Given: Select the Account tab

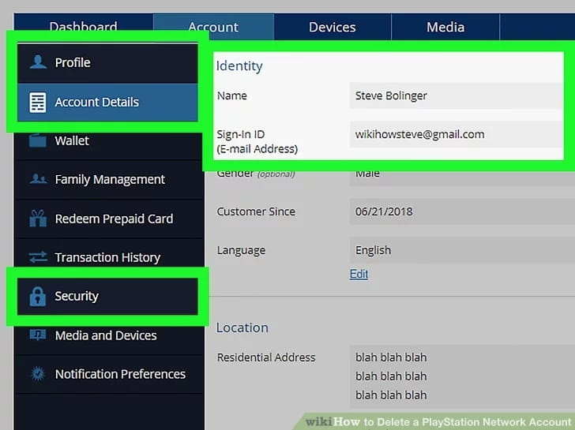Looking at the screenshot, I should pyautogui.click(x=213, y=27).
